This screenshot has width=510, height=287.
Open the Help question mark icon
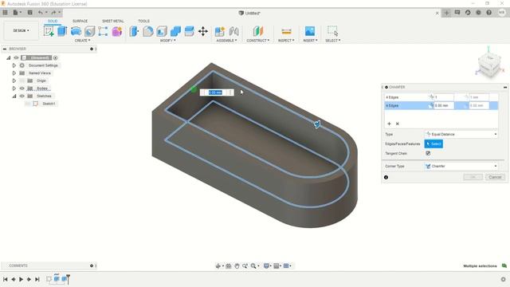tap(488, 13)
